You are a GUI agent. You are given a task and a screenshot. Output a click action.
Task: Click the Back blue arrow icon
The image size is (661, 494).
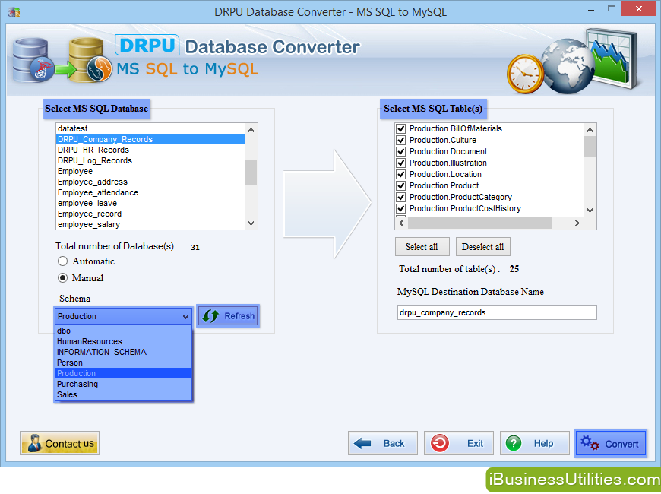[362, 443]
